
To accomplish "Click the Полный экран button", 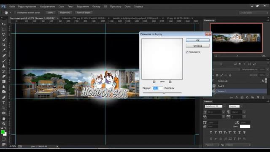I will 84,13.
